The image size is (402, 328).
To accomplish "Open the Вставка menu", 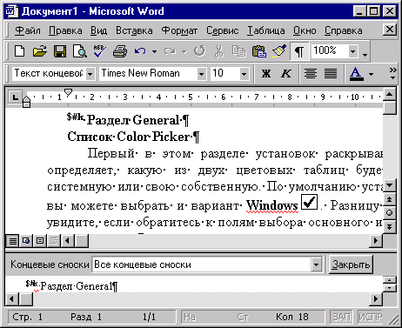I will tap(134, 30).
